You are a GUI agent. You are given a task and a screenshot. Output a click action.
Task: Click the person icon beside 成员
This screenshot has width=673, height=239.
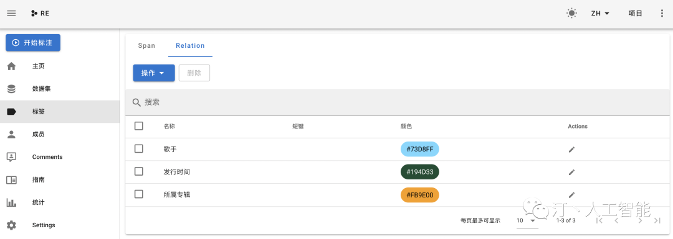(12, 134)
